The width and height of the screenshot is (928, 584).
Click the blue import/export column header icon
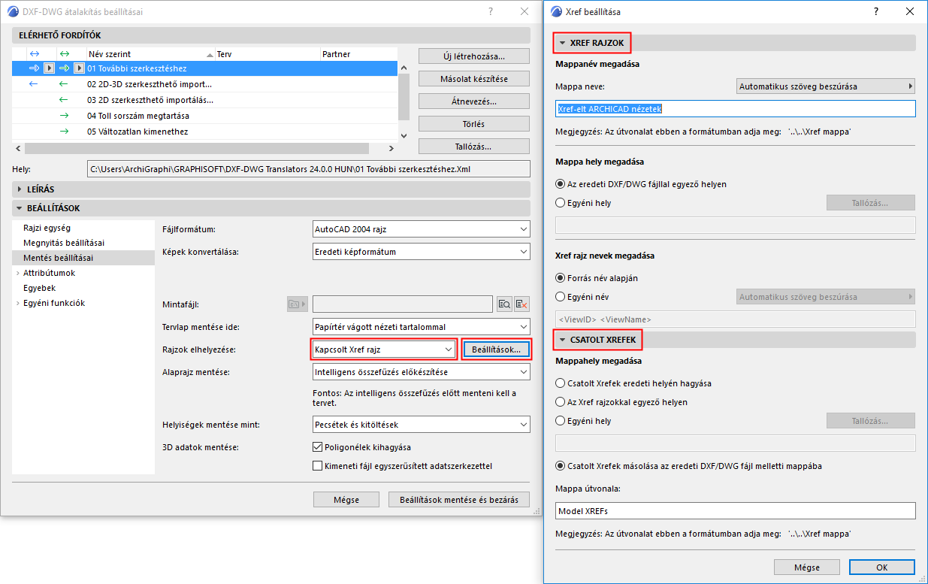[x=33, y=54]
